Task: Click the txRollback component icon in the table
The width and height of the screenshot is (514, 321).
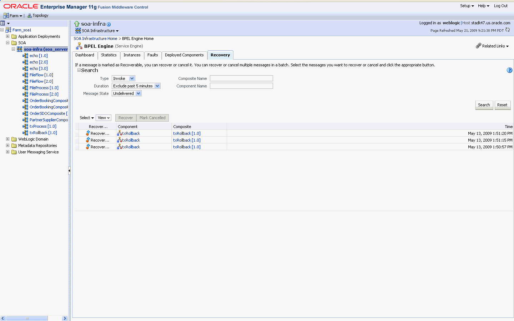Action: (119, 133)
